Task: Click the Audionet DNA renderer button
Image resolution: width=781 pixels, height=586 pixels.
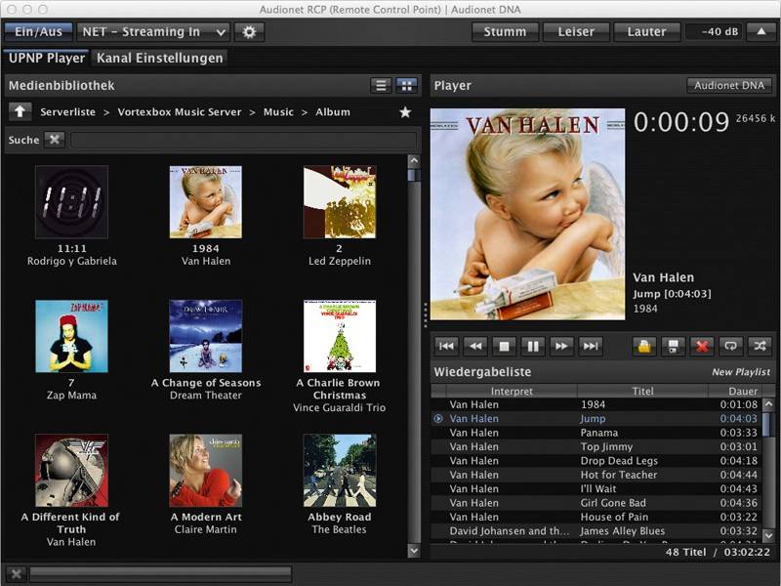Action: [x=729, y=86]
